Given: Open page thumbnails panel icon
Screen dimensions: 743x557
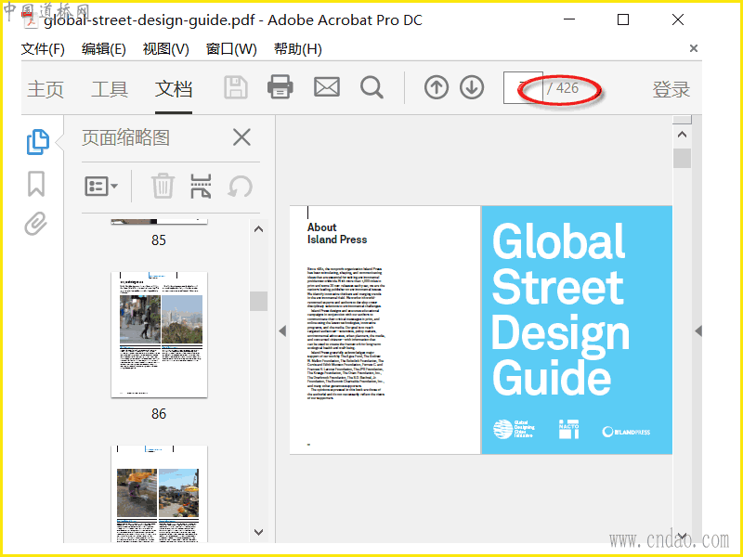Looking at the screenshot, I should point(37,142).
